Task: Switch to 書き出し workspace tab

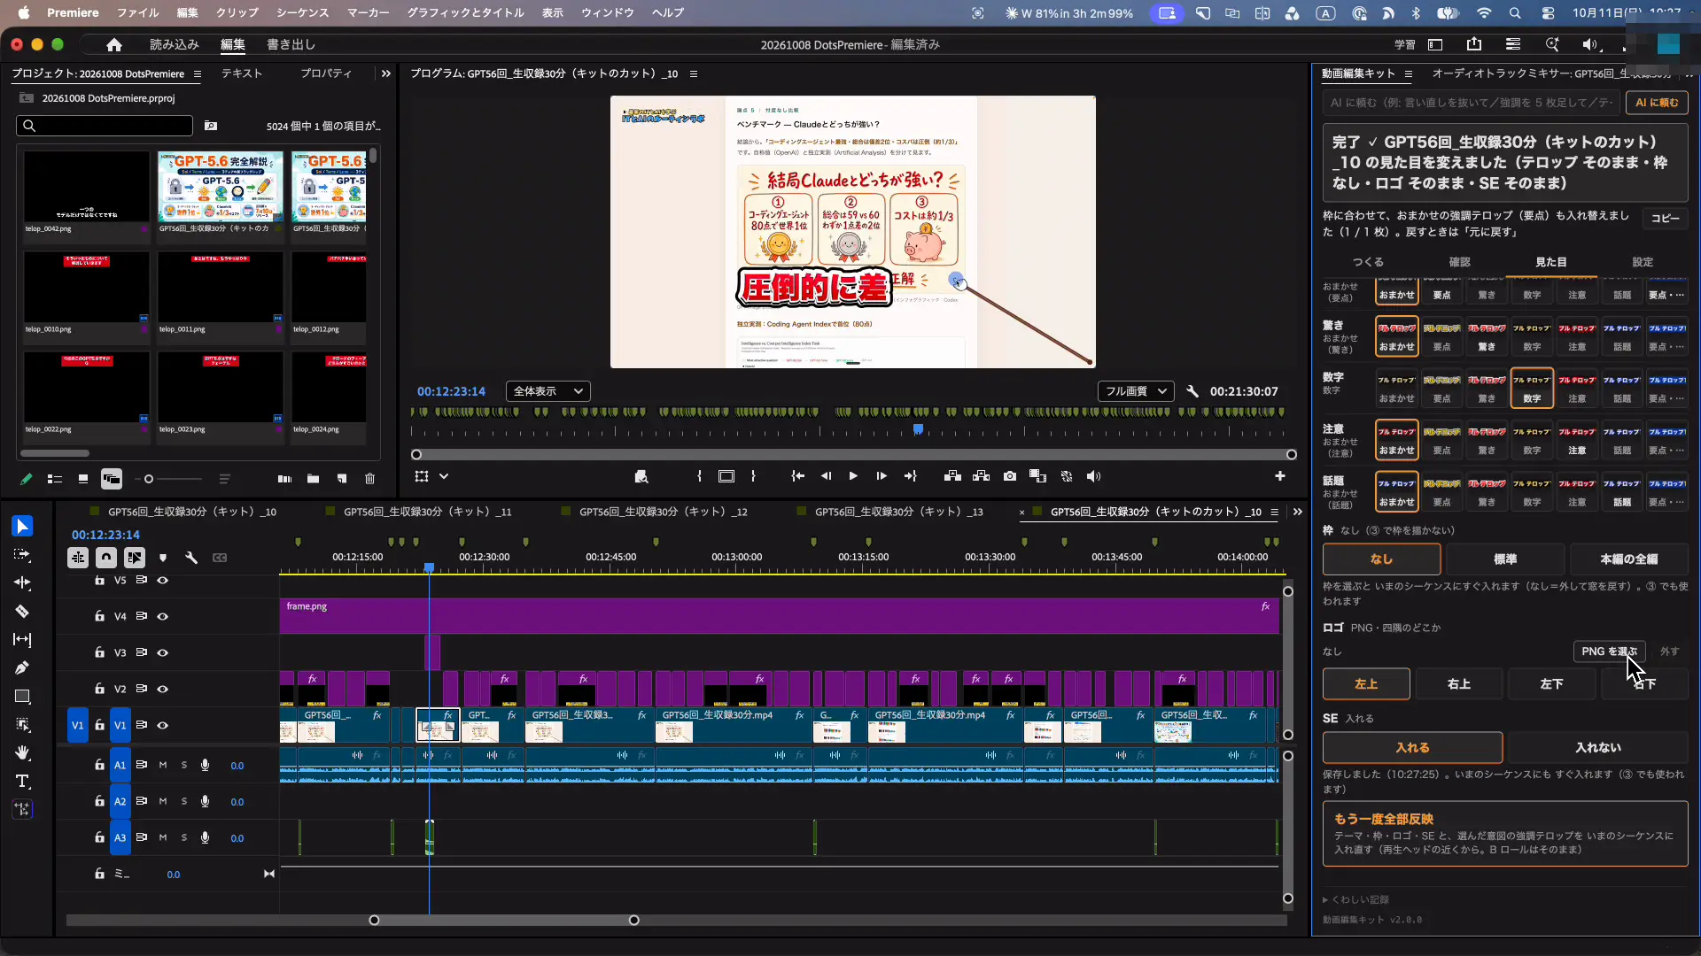Action: click(x=291, y=45)
